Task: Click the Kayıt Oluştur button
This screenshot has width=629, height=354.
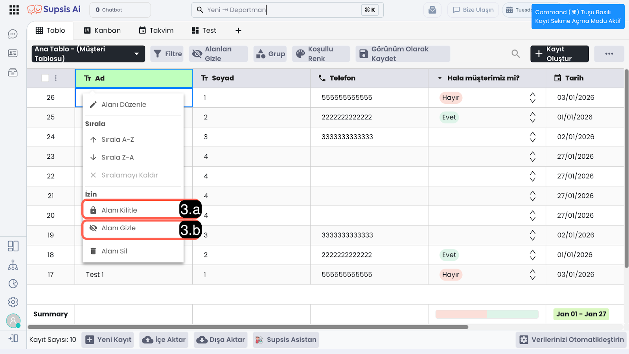Action: point(559,54)
